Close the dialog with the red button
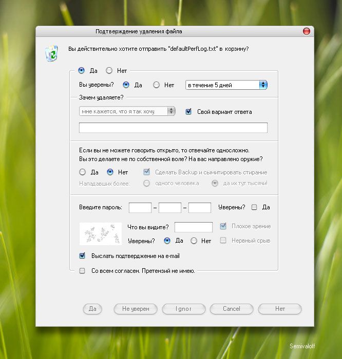342x359 pixels. click(307, 31)
